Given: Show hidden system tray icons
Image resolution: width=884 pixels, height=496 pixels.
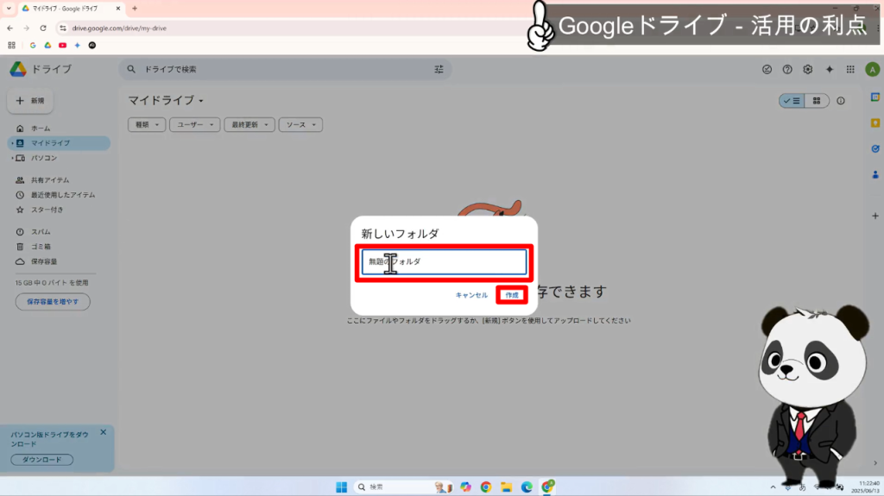Looking at the screenshot, I should [773, 487].
